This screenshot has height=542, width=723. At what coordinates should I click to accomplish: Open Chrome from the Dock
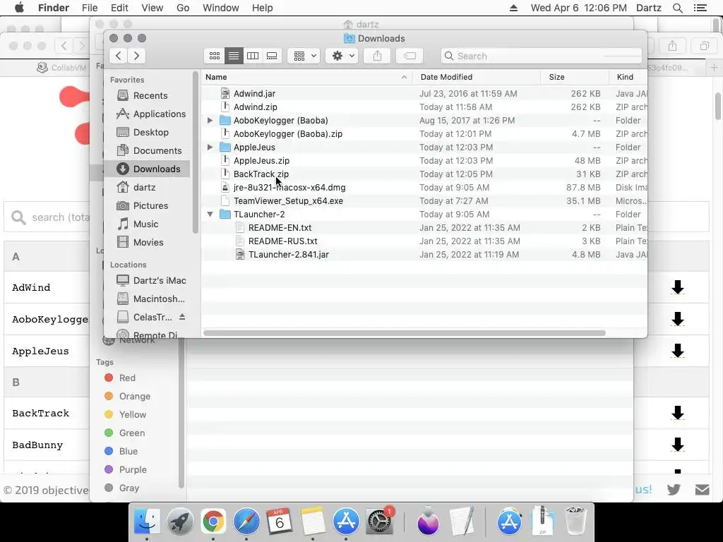213,522
